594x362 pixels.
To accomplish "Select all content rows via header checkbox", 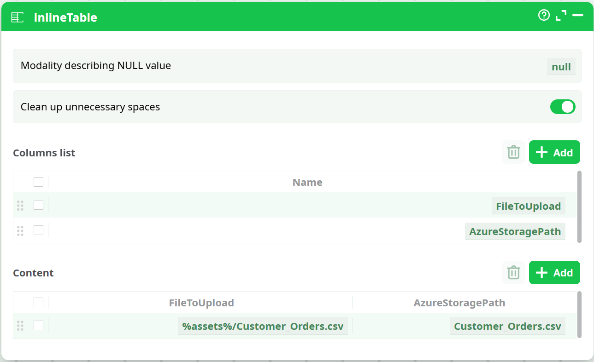I will (38, 302).
